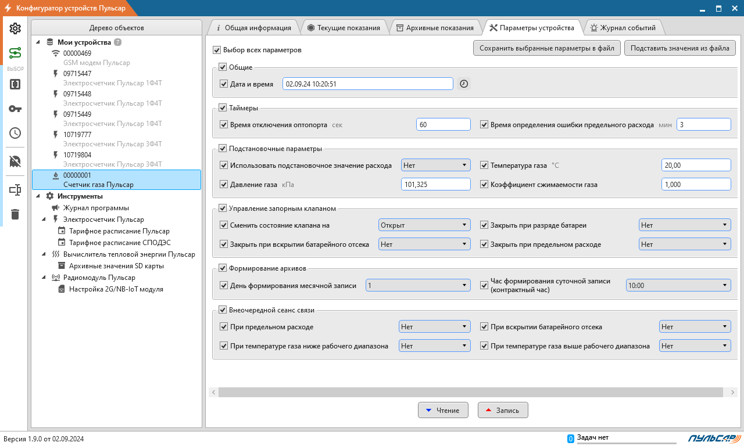Click the lightning app icon in title bar
The height and width of the screenshot is (446, 744).
coord(8,8)
